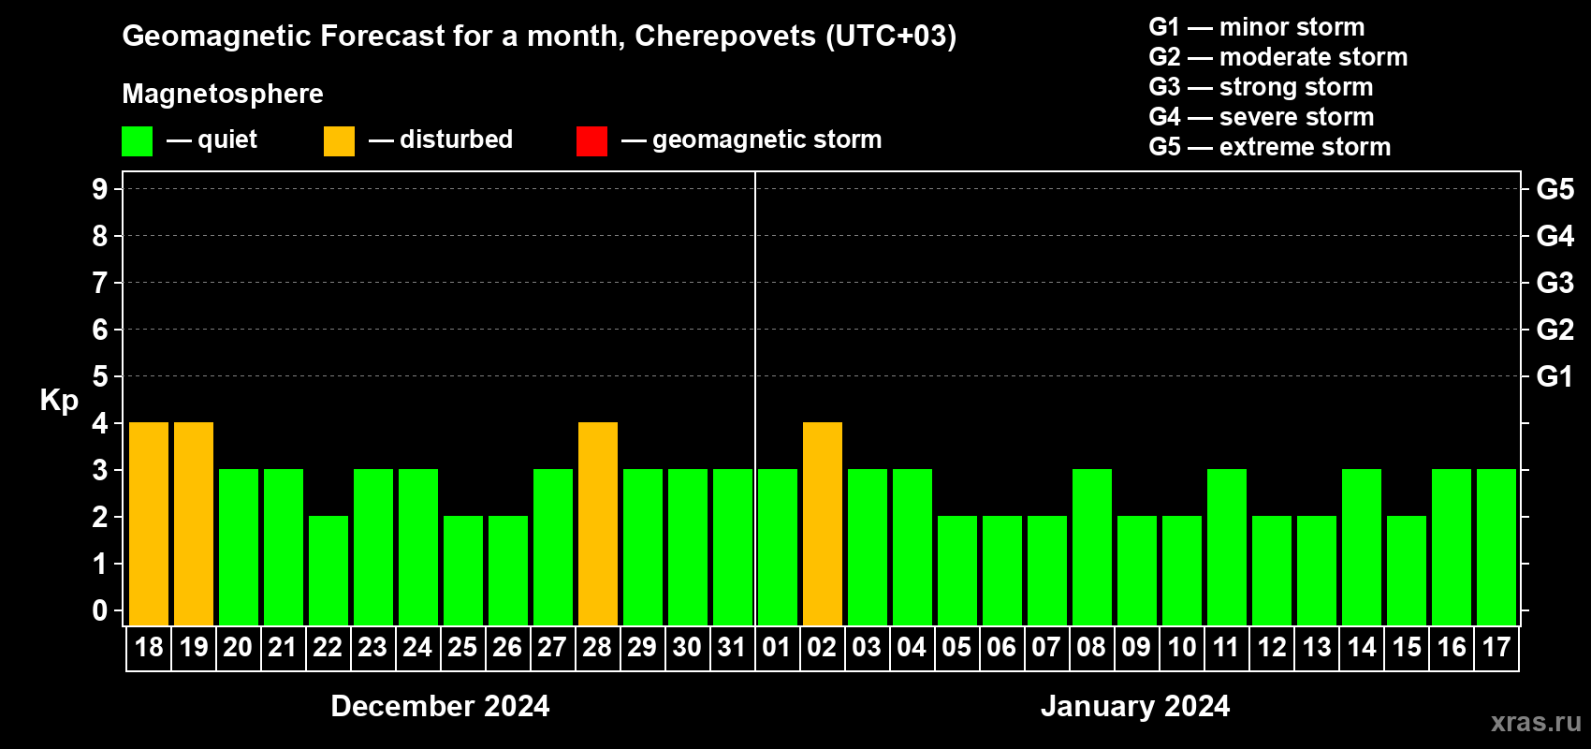Click the date label 31 on axis
The image size is (1591, 749).
pos(731,648)
